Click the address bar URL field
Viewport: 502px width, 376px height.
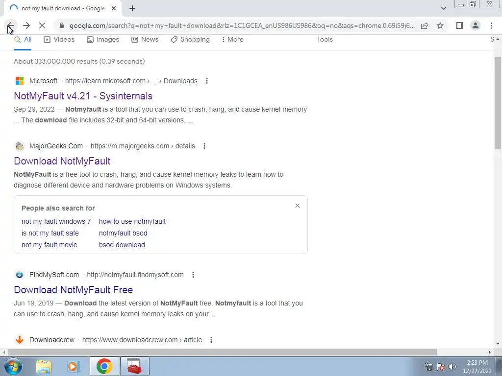click(x=242, y=25)
